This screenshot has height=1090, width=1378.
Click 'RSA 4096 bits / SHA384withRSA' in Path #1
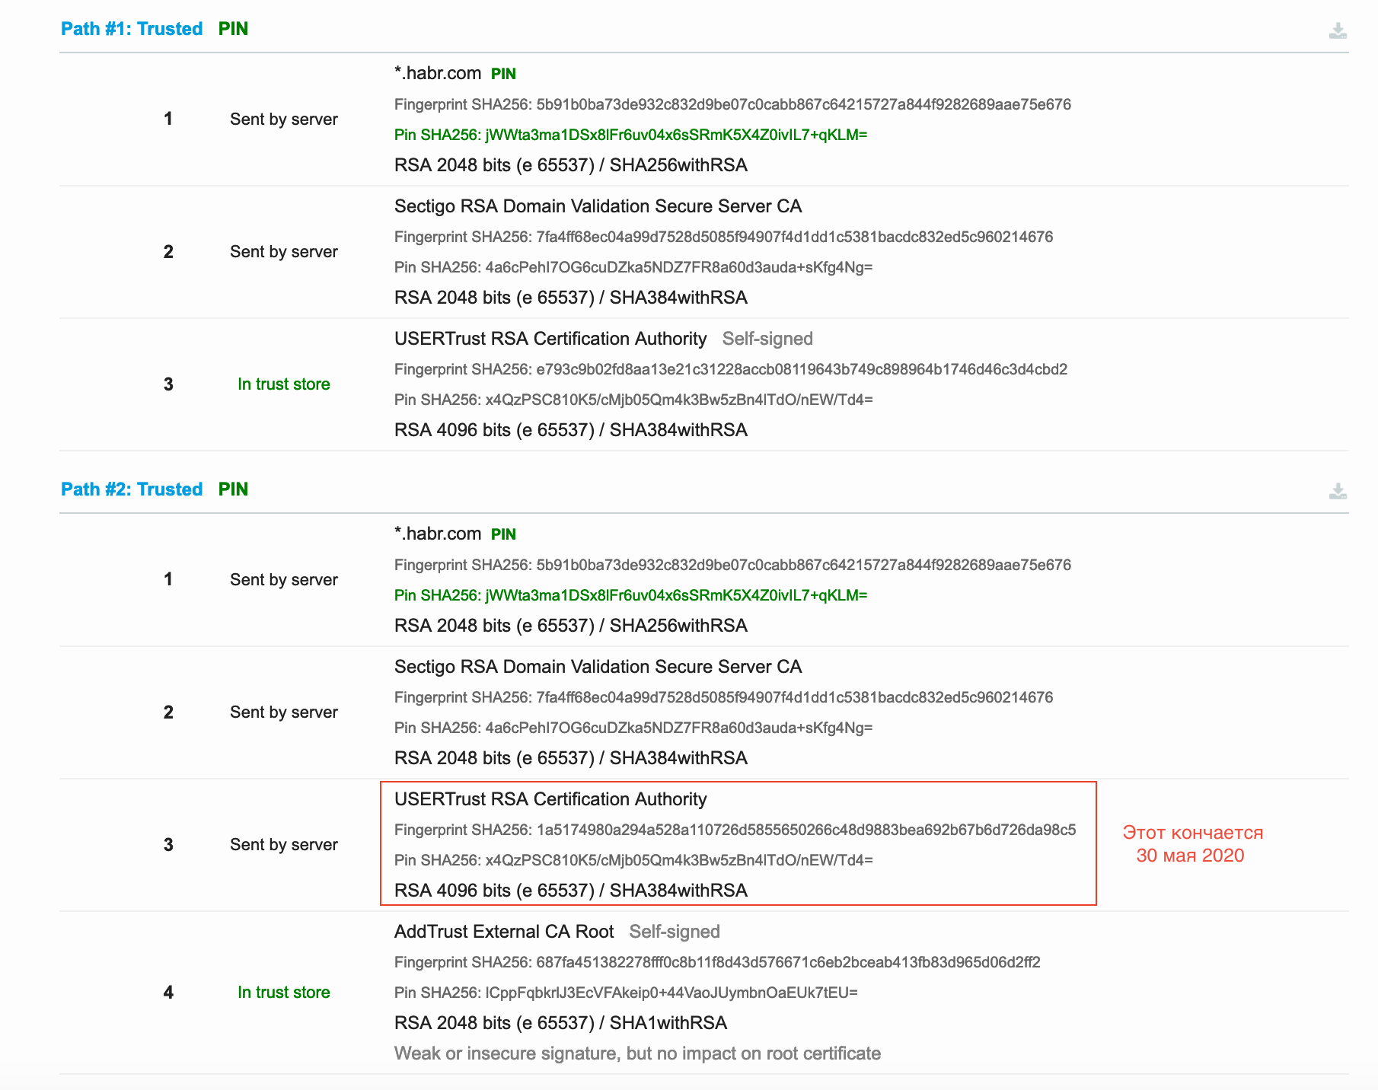pos(571,430)
